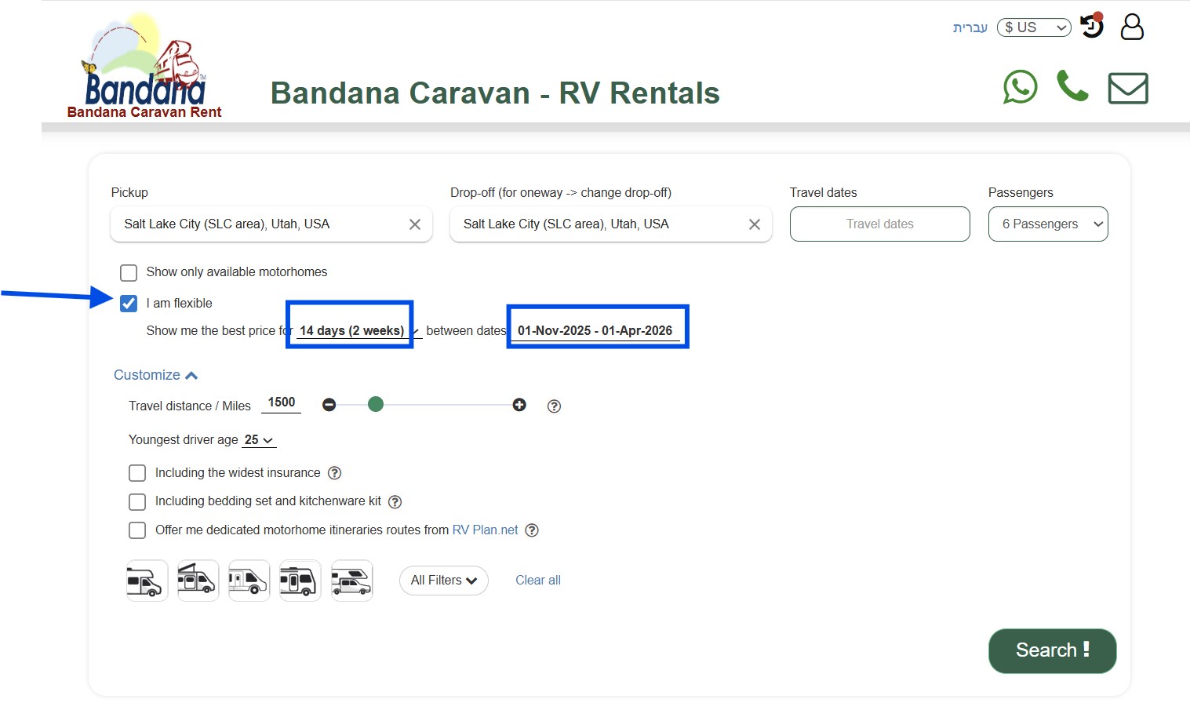Collapse the Customize section

pyautogui.click(x=155, y=374)
